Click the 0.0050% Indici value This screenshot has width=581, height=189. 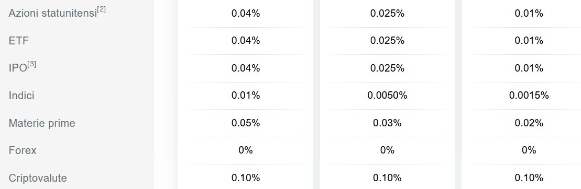(387, 96)
